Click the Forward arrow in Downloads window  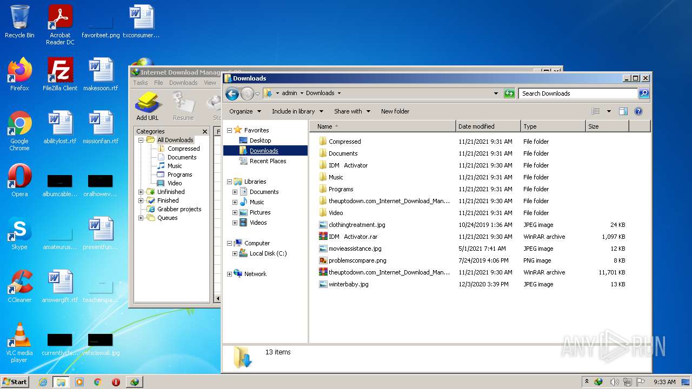click(x=247, y=93)
